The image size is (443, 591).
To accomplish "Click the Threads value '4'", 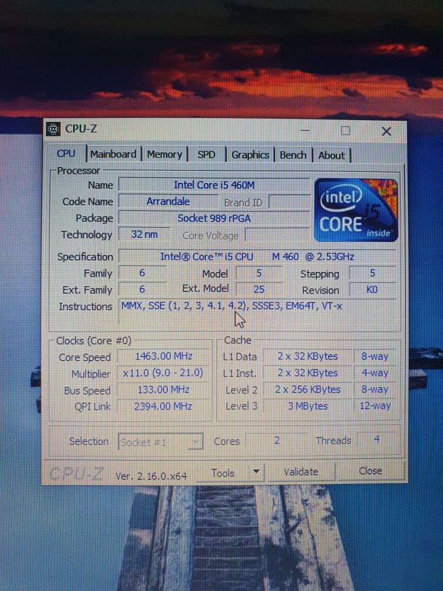I will (x=377, y=440).
